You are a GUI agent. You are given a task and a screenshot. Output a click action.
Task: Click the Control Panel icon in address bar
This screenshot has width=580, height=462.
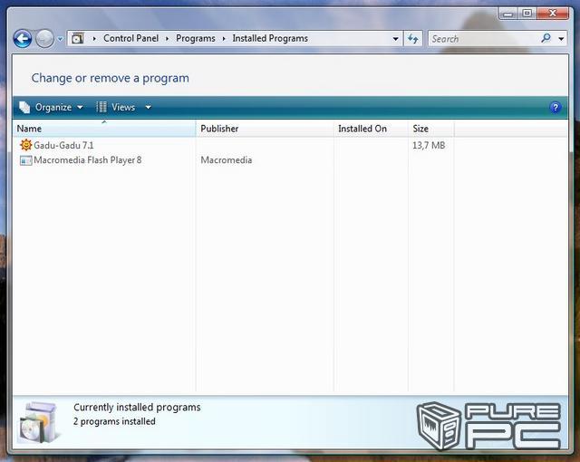pos(77,38)
